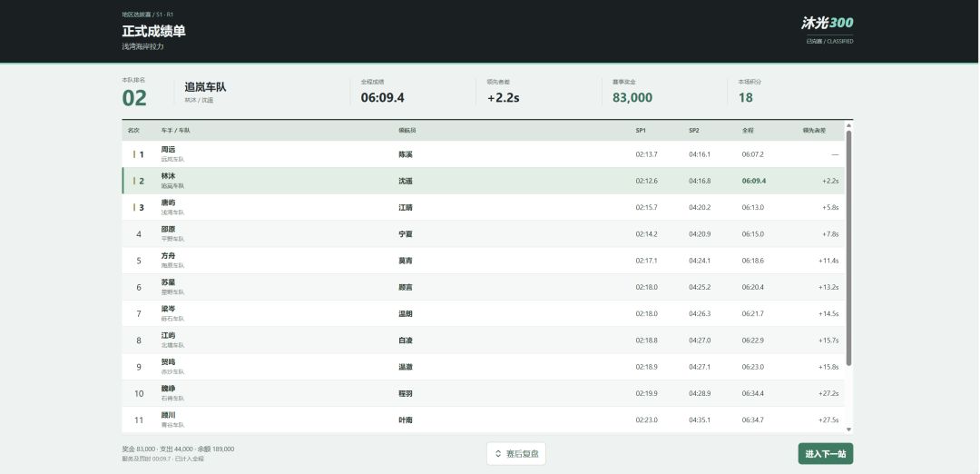Image resolution: width=980 pixels, height=474 pixels.
Task: Select the 车手 / 车队 column header
Action: (175, 131)
